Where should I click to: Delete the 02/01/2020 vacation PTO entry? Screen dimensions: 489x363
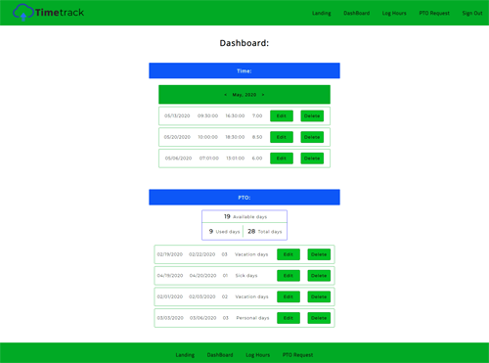click(319, 296)
